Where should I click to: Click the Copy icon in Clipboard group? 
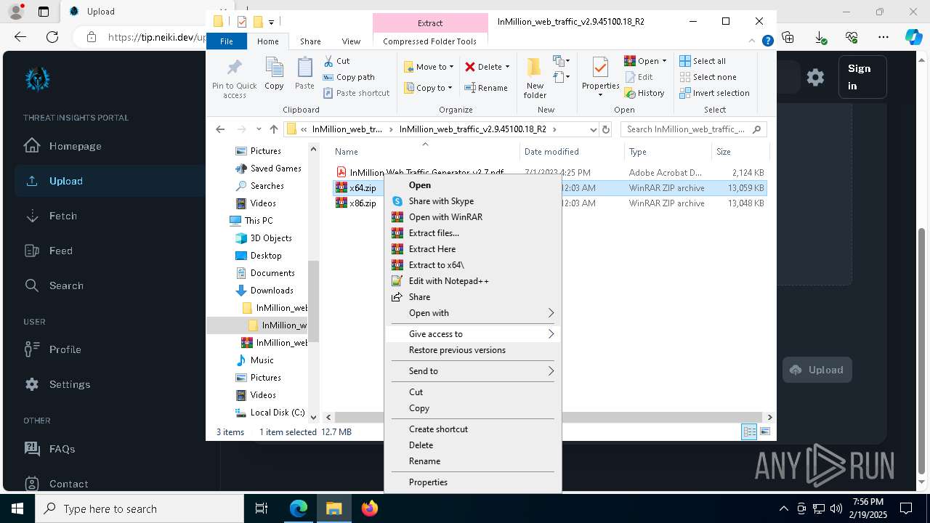[x=274, y=74]
